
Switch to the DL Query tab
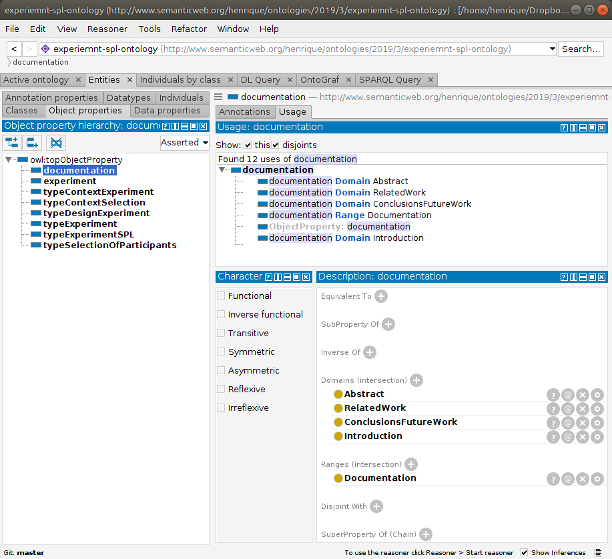coord(261,79)
